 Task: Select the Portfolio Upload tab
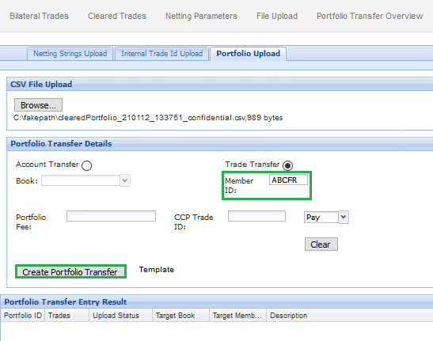248,54
